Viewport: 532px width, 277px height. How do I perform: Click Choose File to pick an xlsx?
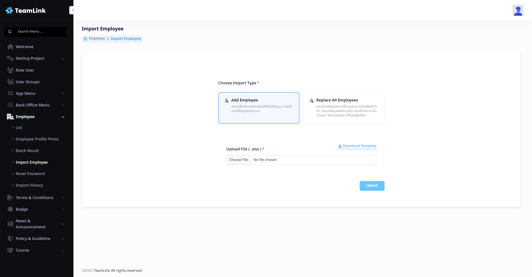[x=239, y=160]
